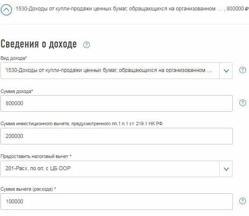Image resolution: width=249 pixels, height=216 pixels.
Task: Collapse the 1530 income entry with circle chevron
Action: 6,10
